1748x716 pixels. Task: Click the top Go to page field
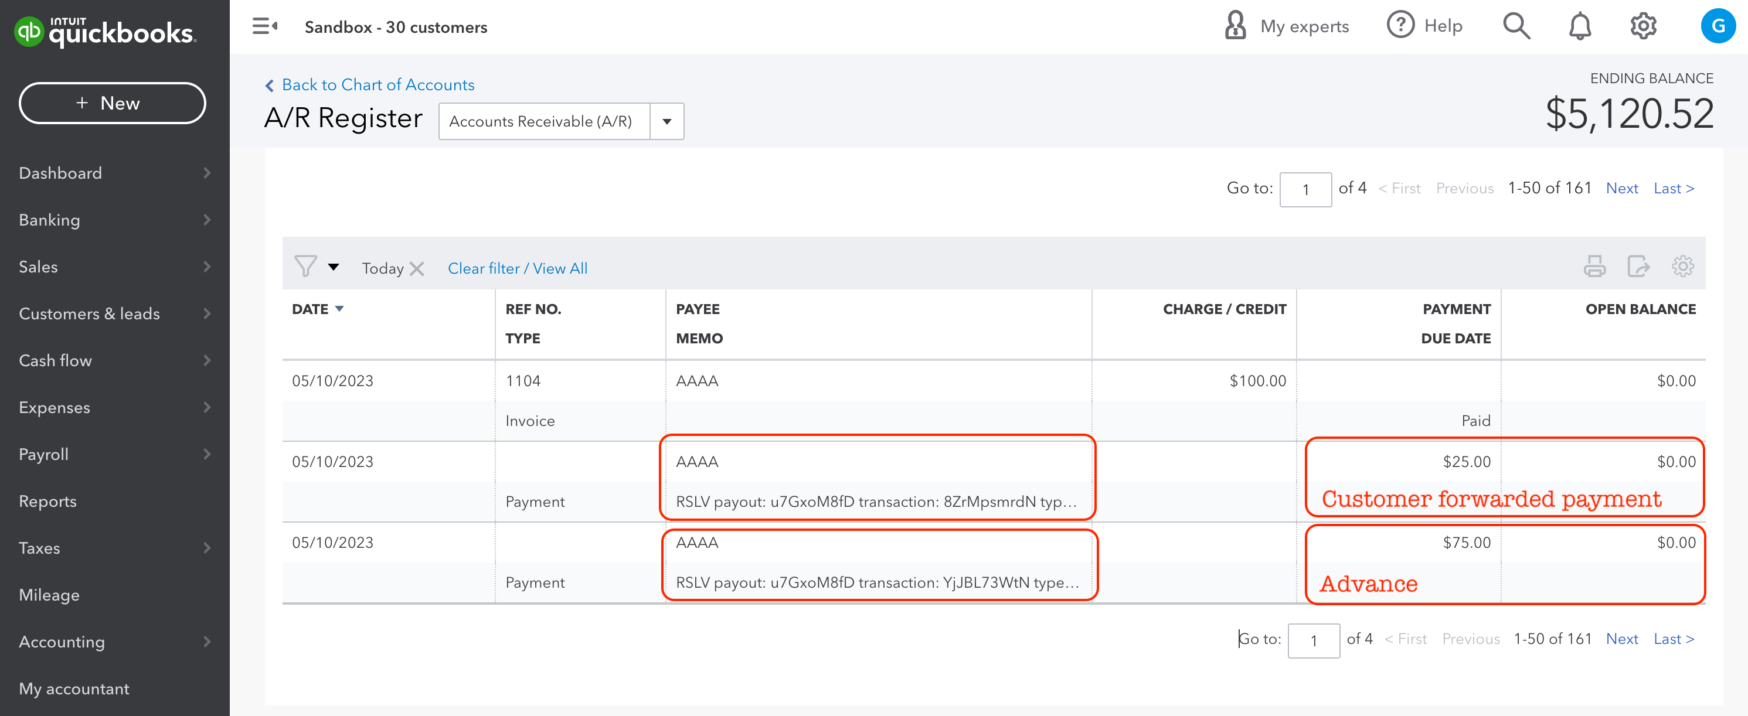pos(1305,189)
